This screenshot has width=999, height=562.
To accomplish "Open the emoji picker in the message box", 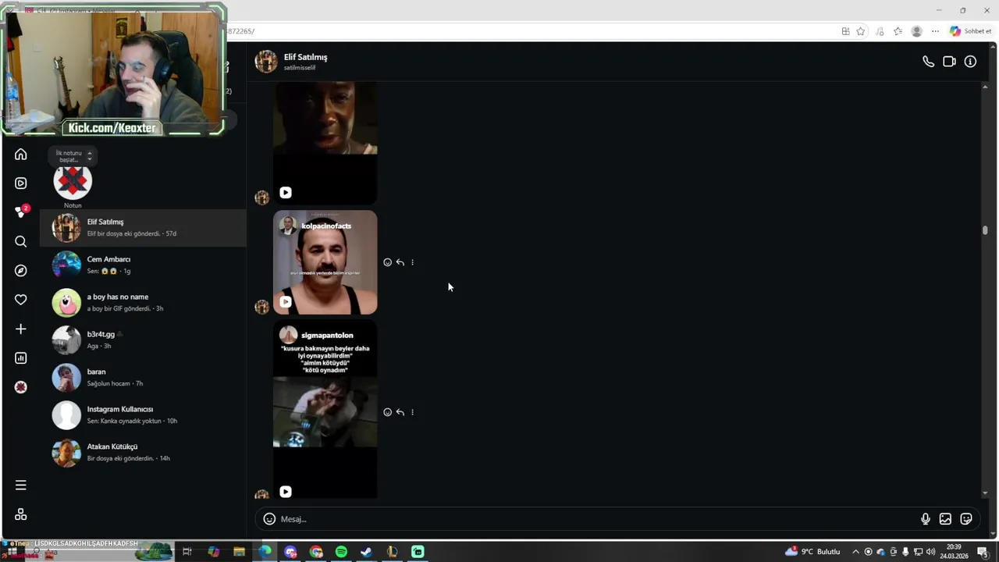I will (269, 519).
